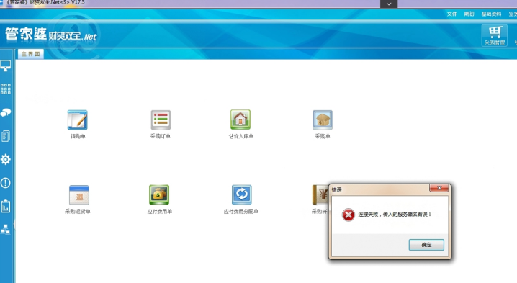The width and height of the screenshot is (517, 283).
Task: Click the 采购管理 shopping cart icon
Action: click(x=495, y=35)
